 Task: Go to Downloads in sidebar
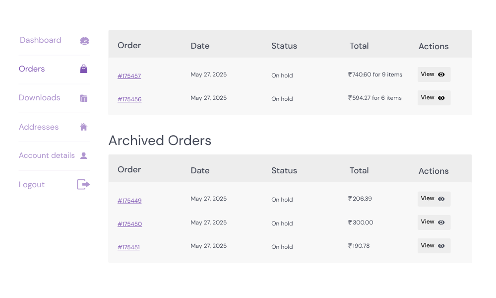point(40,97)
